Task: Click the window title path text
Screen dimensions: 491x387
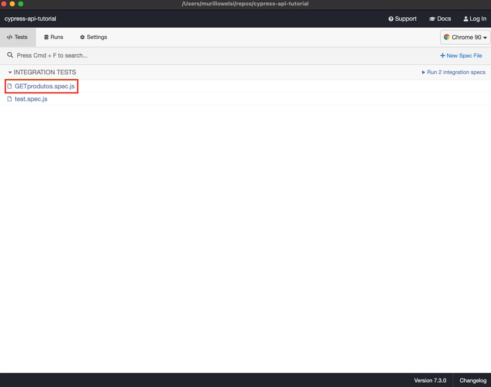Action: 245,4
